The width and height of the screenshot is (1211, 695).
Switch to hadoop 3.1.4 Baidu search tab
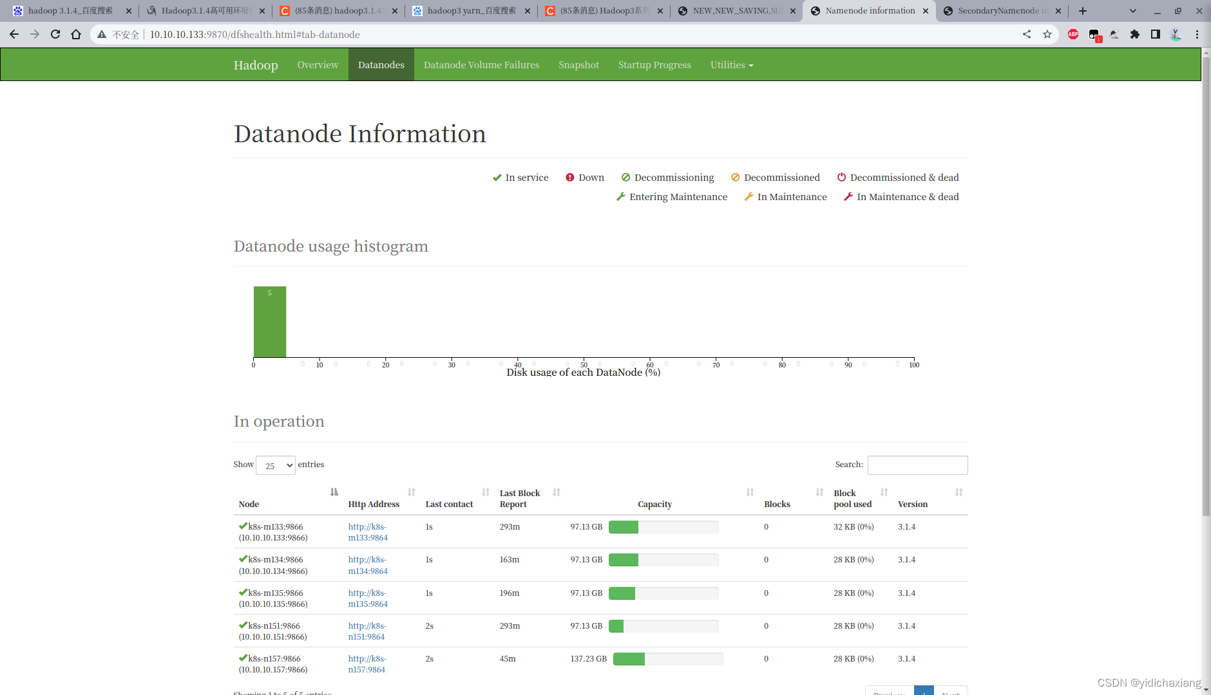(71, 11)
